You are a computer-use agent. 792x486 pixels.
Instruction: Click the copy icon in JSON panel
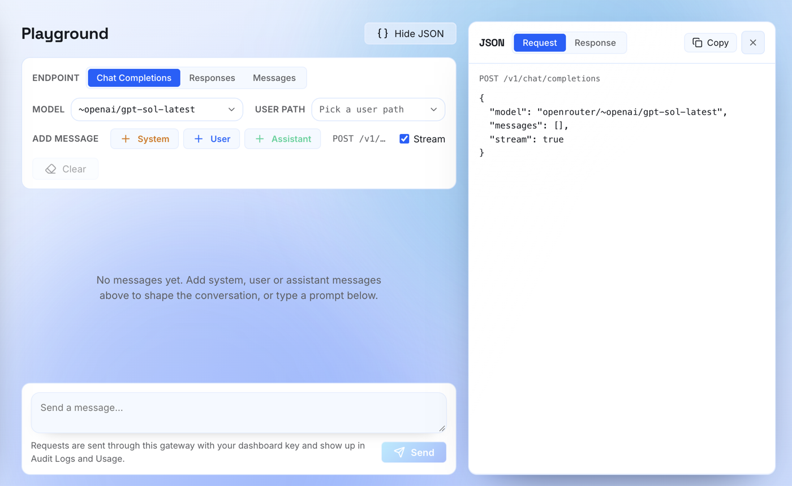pyautogui.click(x=698, y=43)
